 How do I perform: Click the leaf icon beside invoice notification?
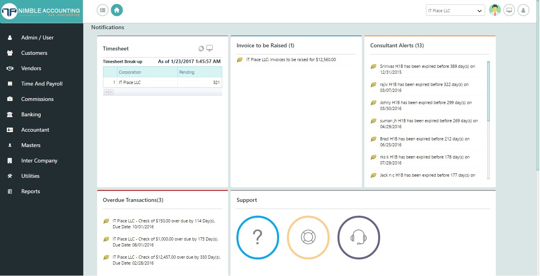(x=240, y=60)
